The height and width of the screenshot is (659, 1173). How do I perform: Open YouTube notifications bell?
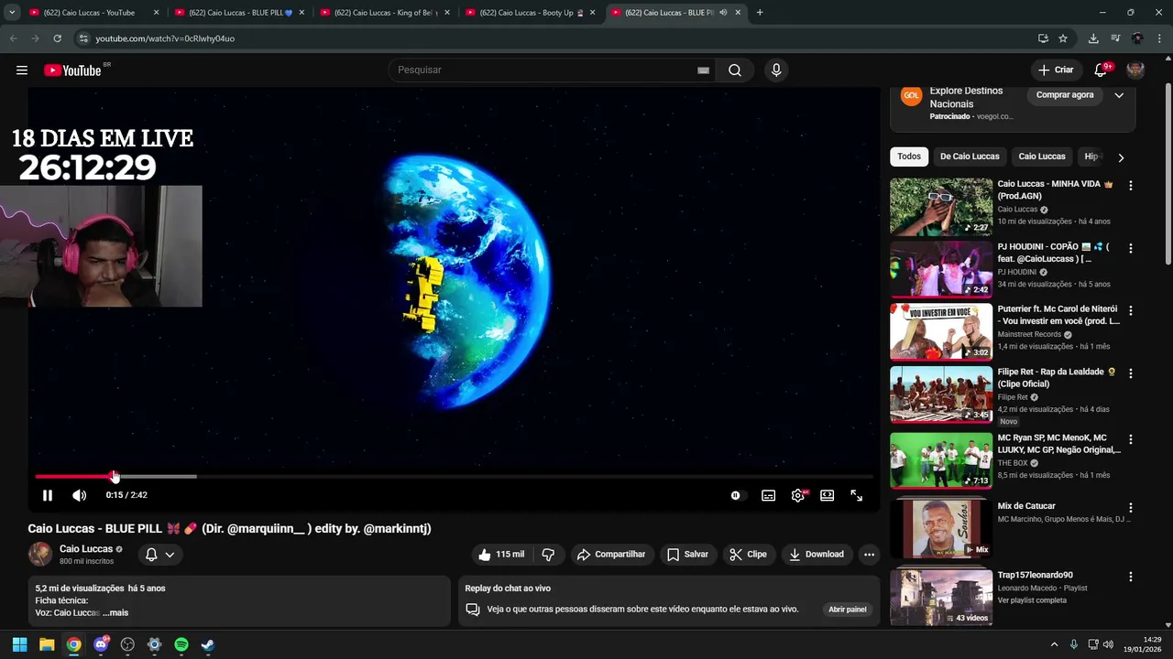tap(1101, 70)
